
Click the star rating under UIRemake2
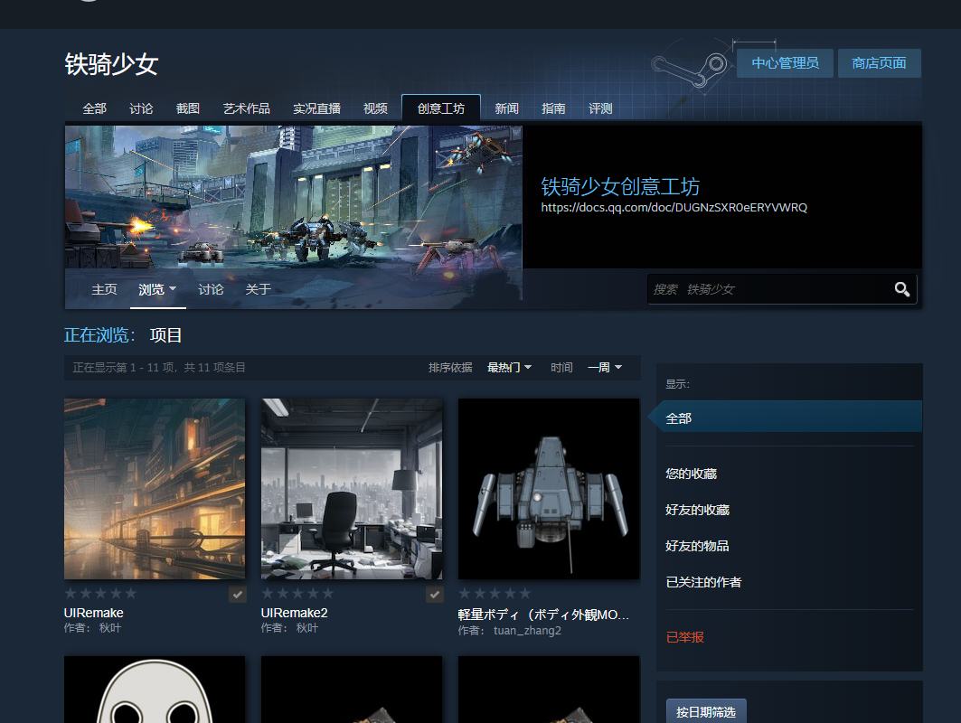[297, 593]
